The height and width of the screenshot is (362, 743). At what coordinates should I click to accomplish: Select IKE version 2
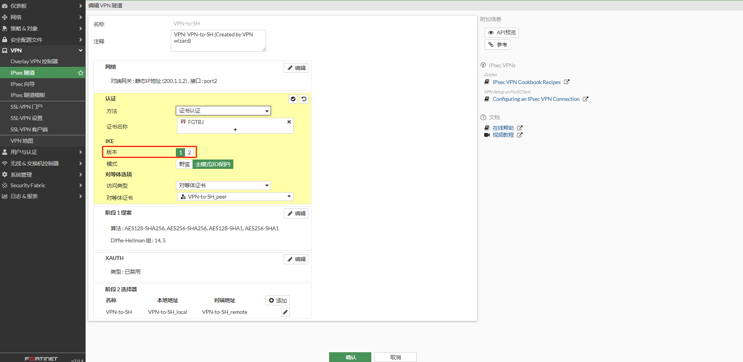coord(190,152)
